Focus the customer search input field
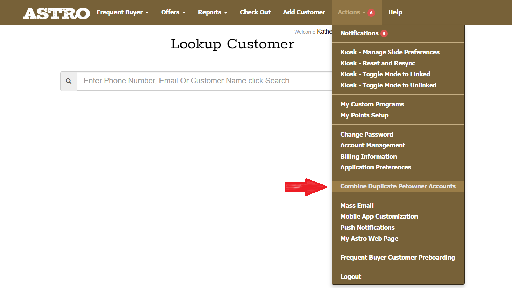The width and height of the screenshot is (512, 288). click(204, 81)
